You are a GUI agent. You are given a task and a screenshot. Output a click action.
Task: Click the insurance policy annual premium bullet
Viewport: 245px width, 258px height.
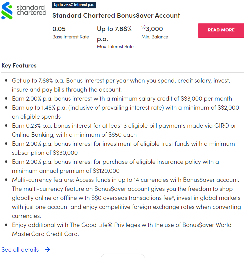(x=115, y=166)
